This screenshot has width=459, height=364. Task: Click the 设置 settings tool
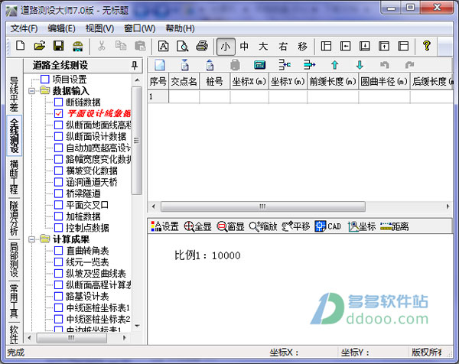(x=164, y=226)
